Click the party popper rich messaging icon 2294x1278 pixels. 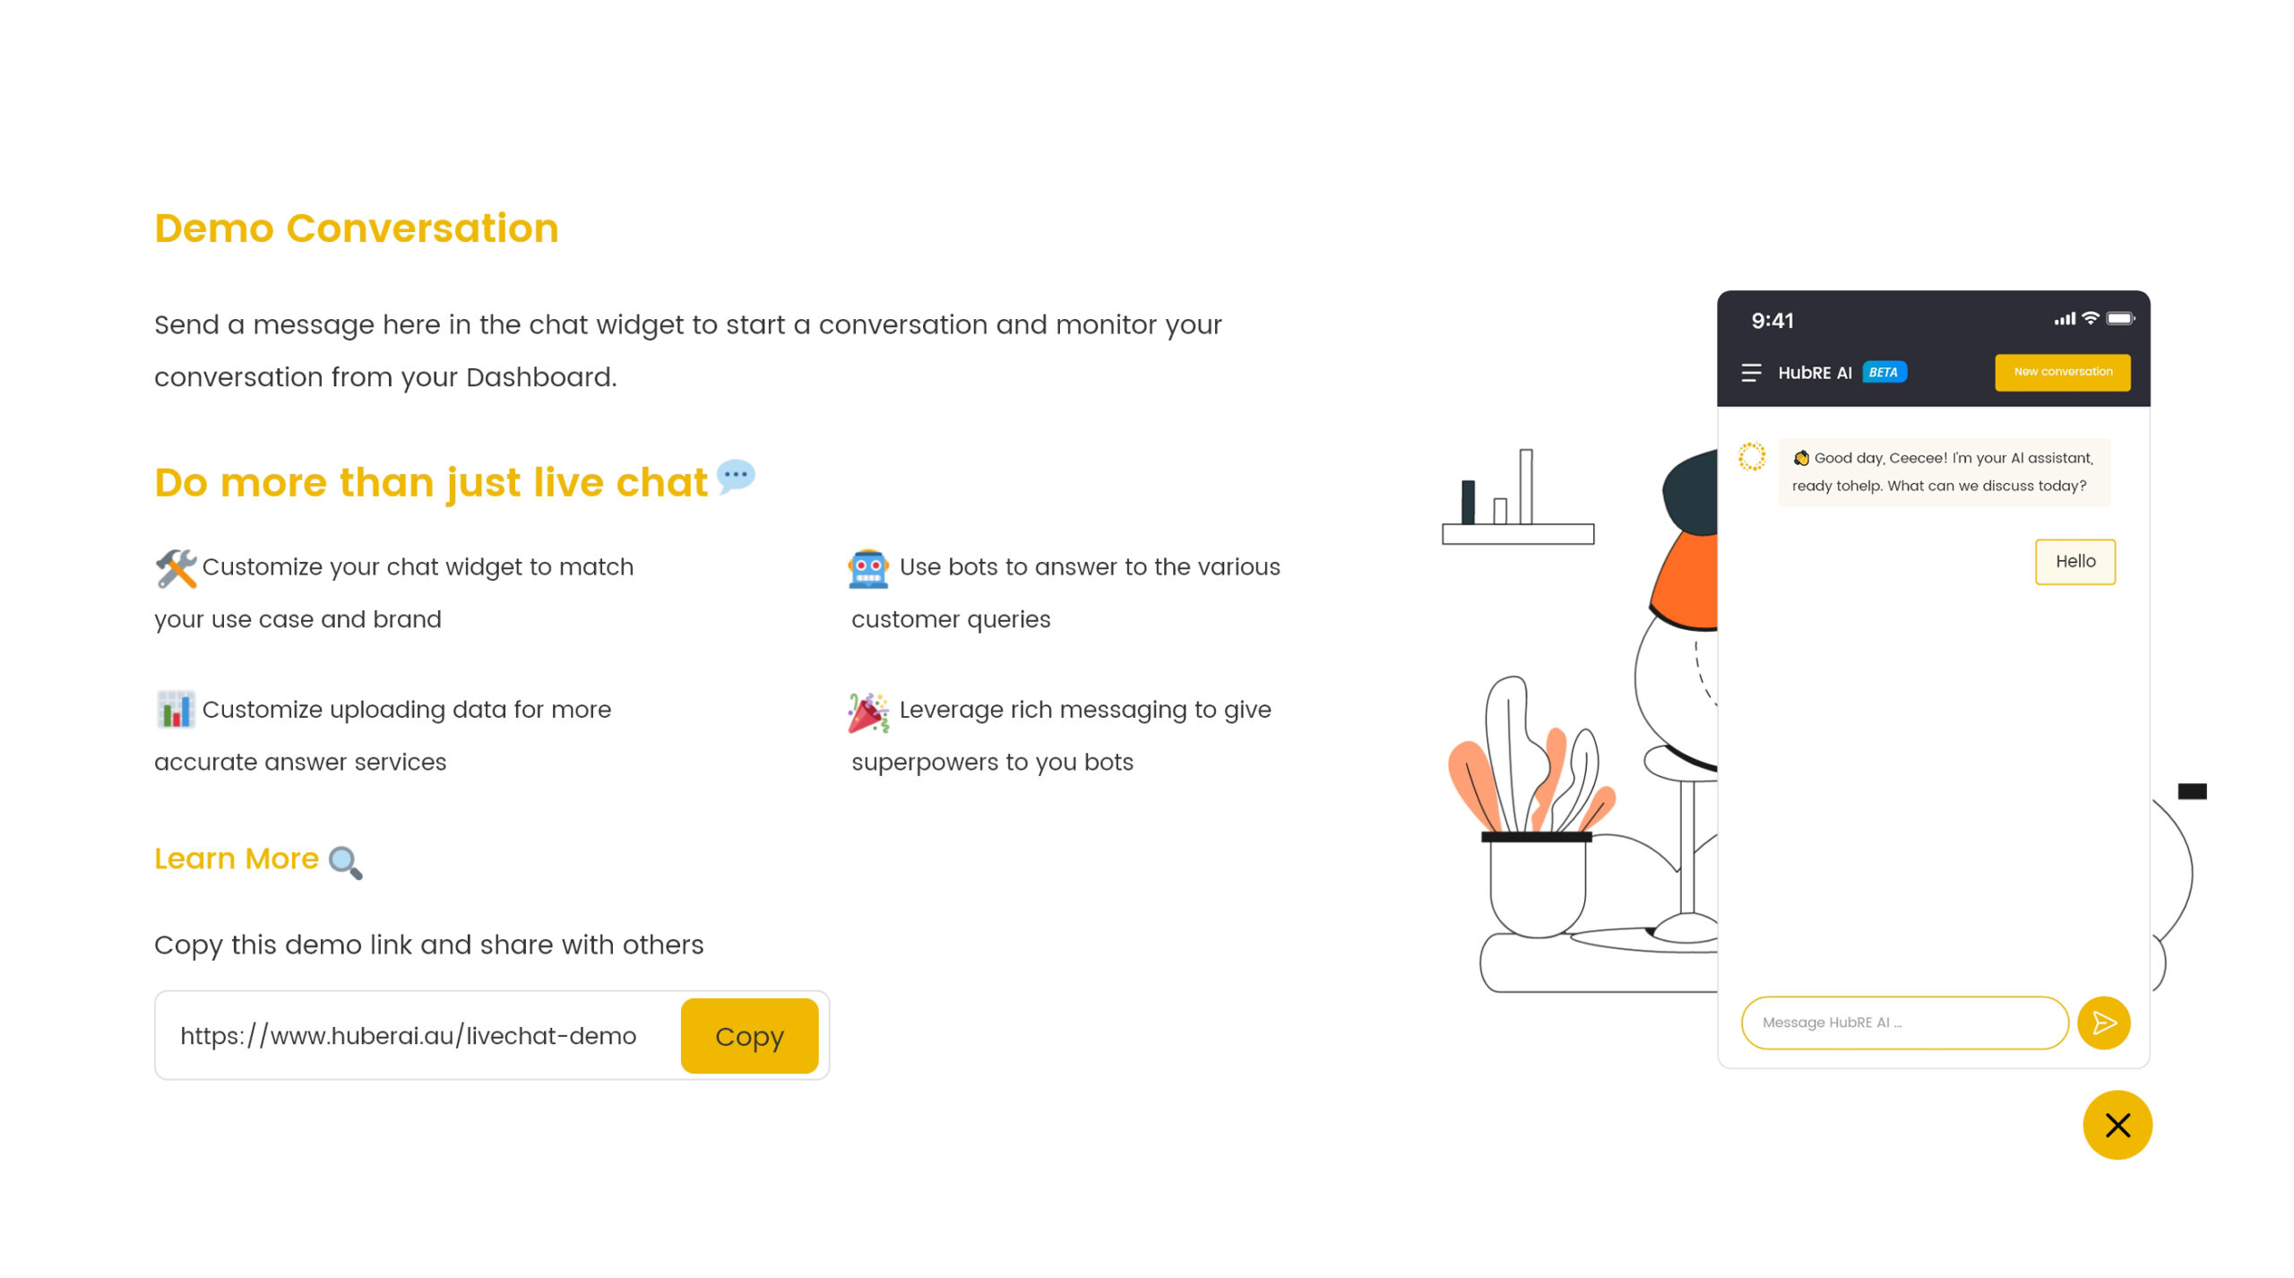[x=868, y=710]
